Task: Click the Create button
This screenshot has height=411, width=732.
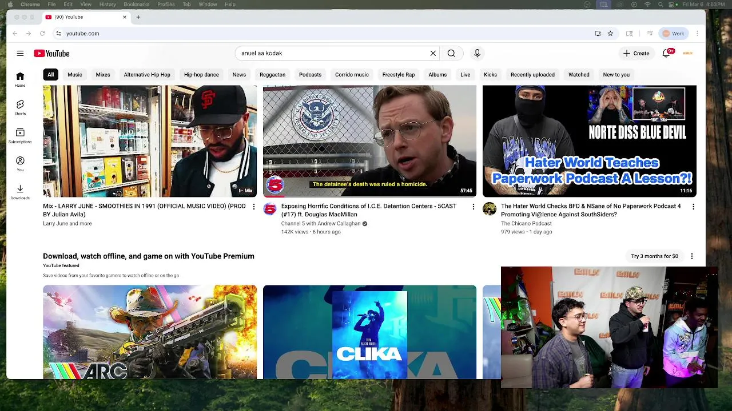Action: pyautogui.click(x=636, y=53)
